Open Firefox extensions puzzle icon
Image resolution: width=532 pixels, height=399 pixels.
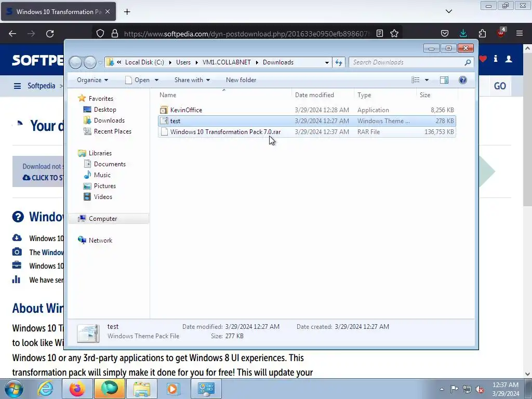pyautogui.click(x=482, y=34)
